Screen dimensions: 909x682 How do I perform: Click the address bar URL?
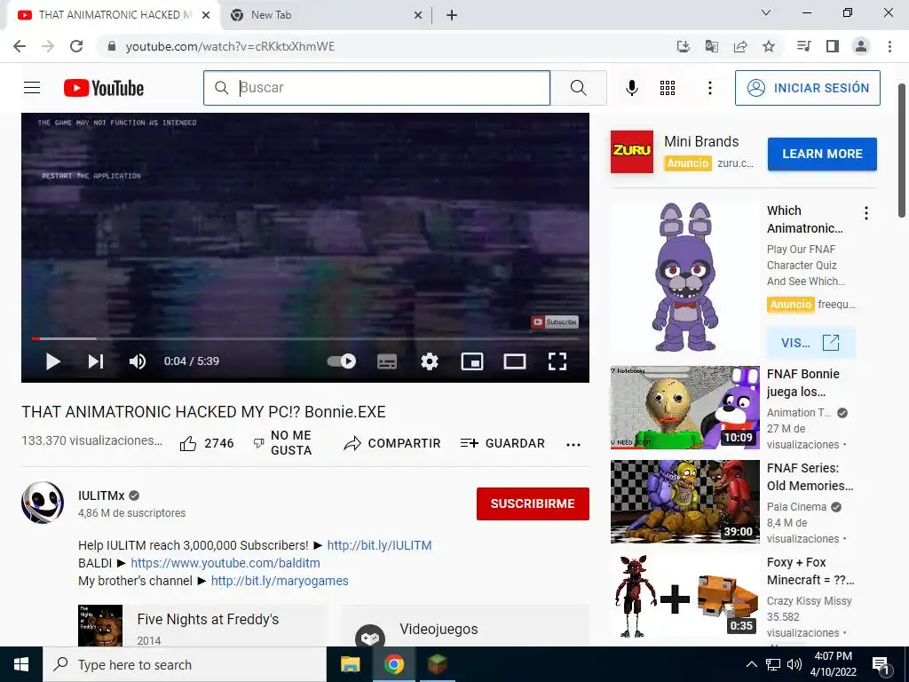[230, 46]
